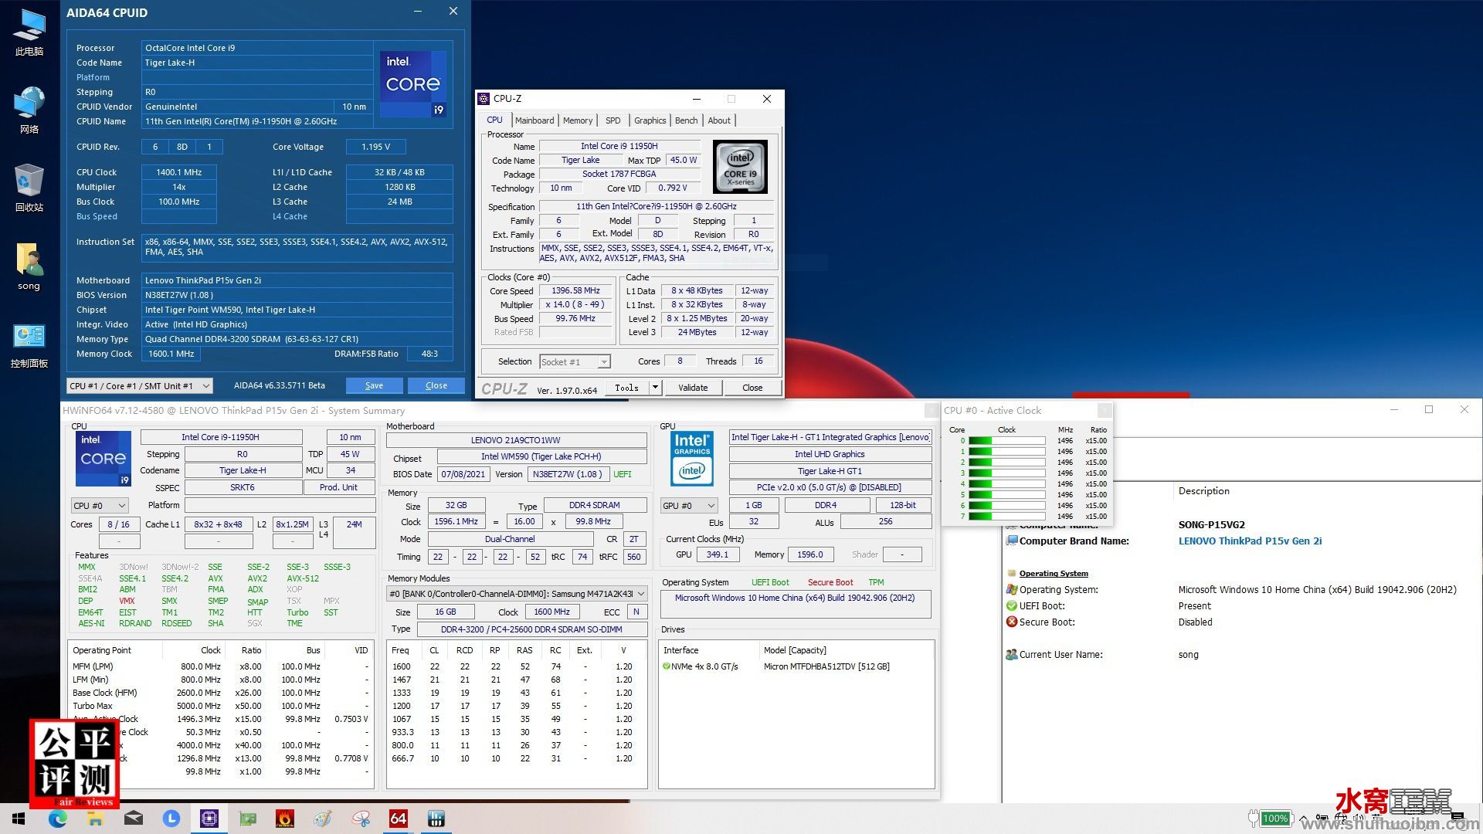Viewport: 1483px width, 834px height.
Task: Switch to the Memory tab in CPU-Z
Action: point(578,120)
